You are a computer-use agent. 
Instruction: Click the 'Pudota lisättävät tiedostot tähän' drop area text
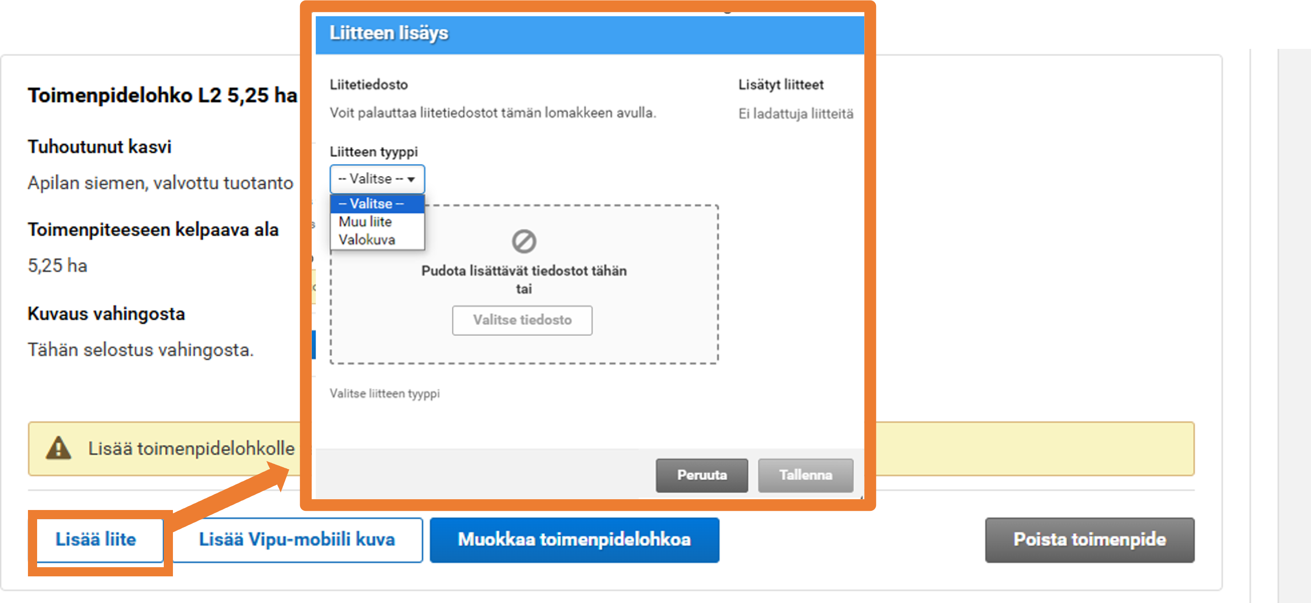pyautogui.click(x=524, y=271)
